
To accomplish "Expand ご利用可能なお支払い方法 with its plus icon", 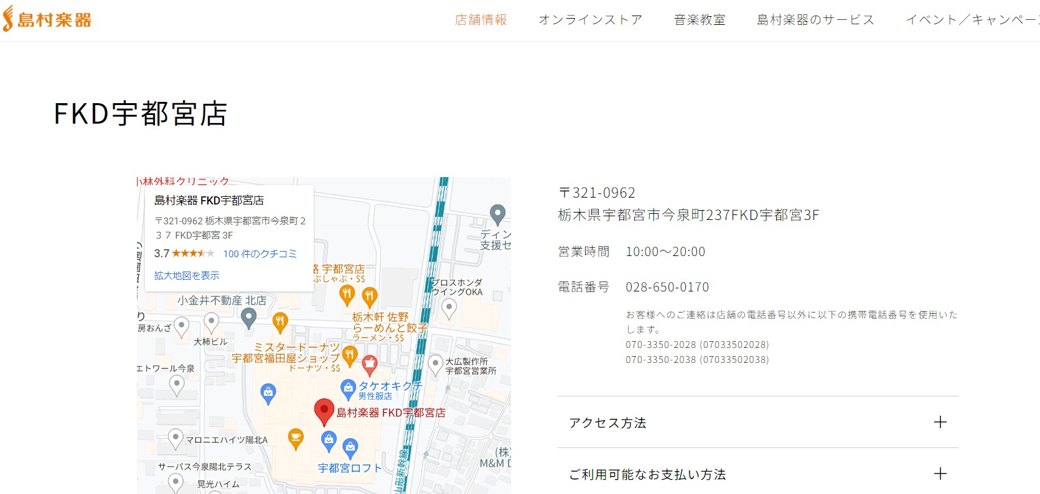I will [x=940, y=474].
